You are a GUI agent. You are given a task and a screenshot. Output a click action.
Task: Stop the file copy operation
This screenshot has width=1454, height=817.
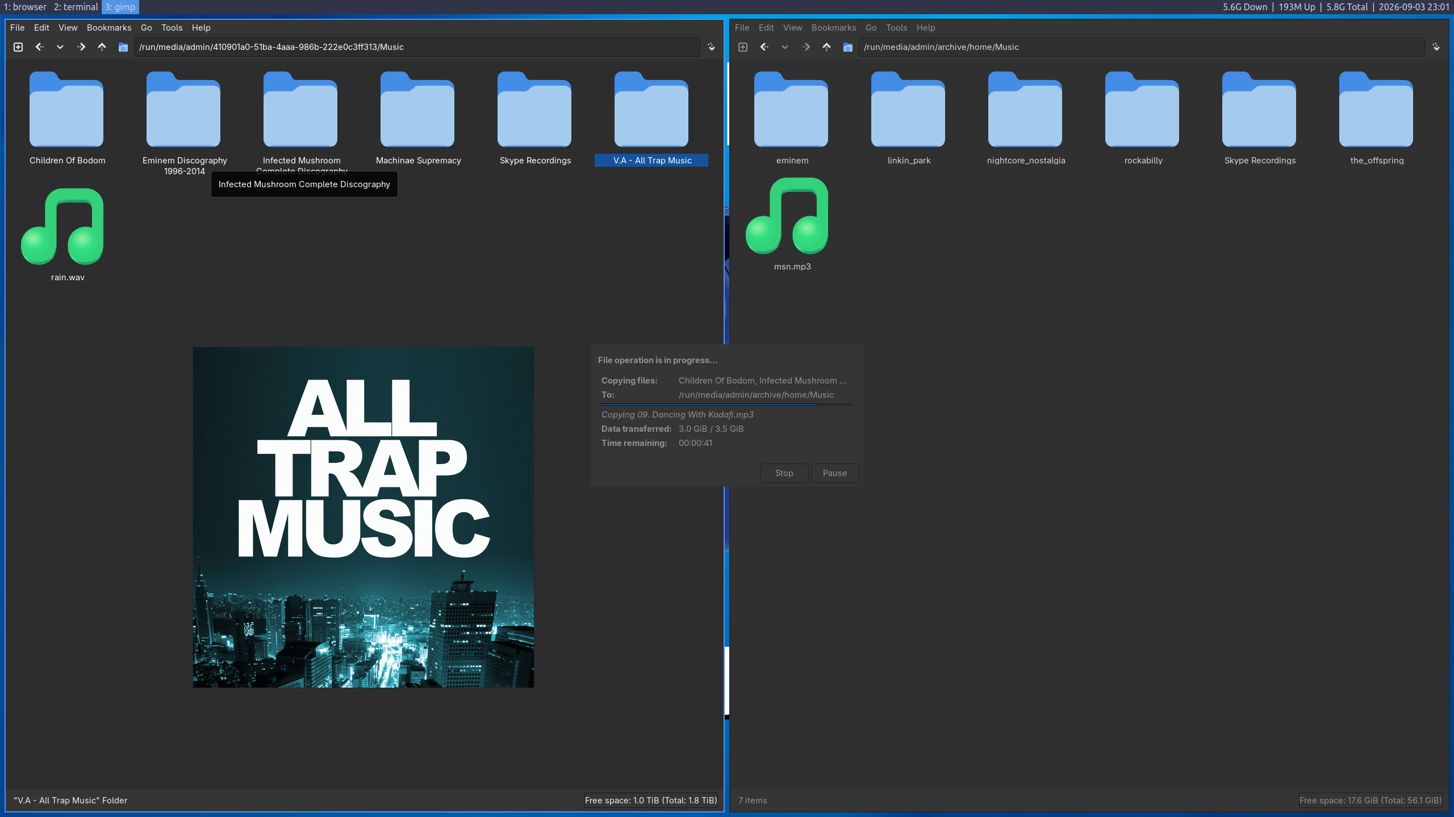coord(784,473)
